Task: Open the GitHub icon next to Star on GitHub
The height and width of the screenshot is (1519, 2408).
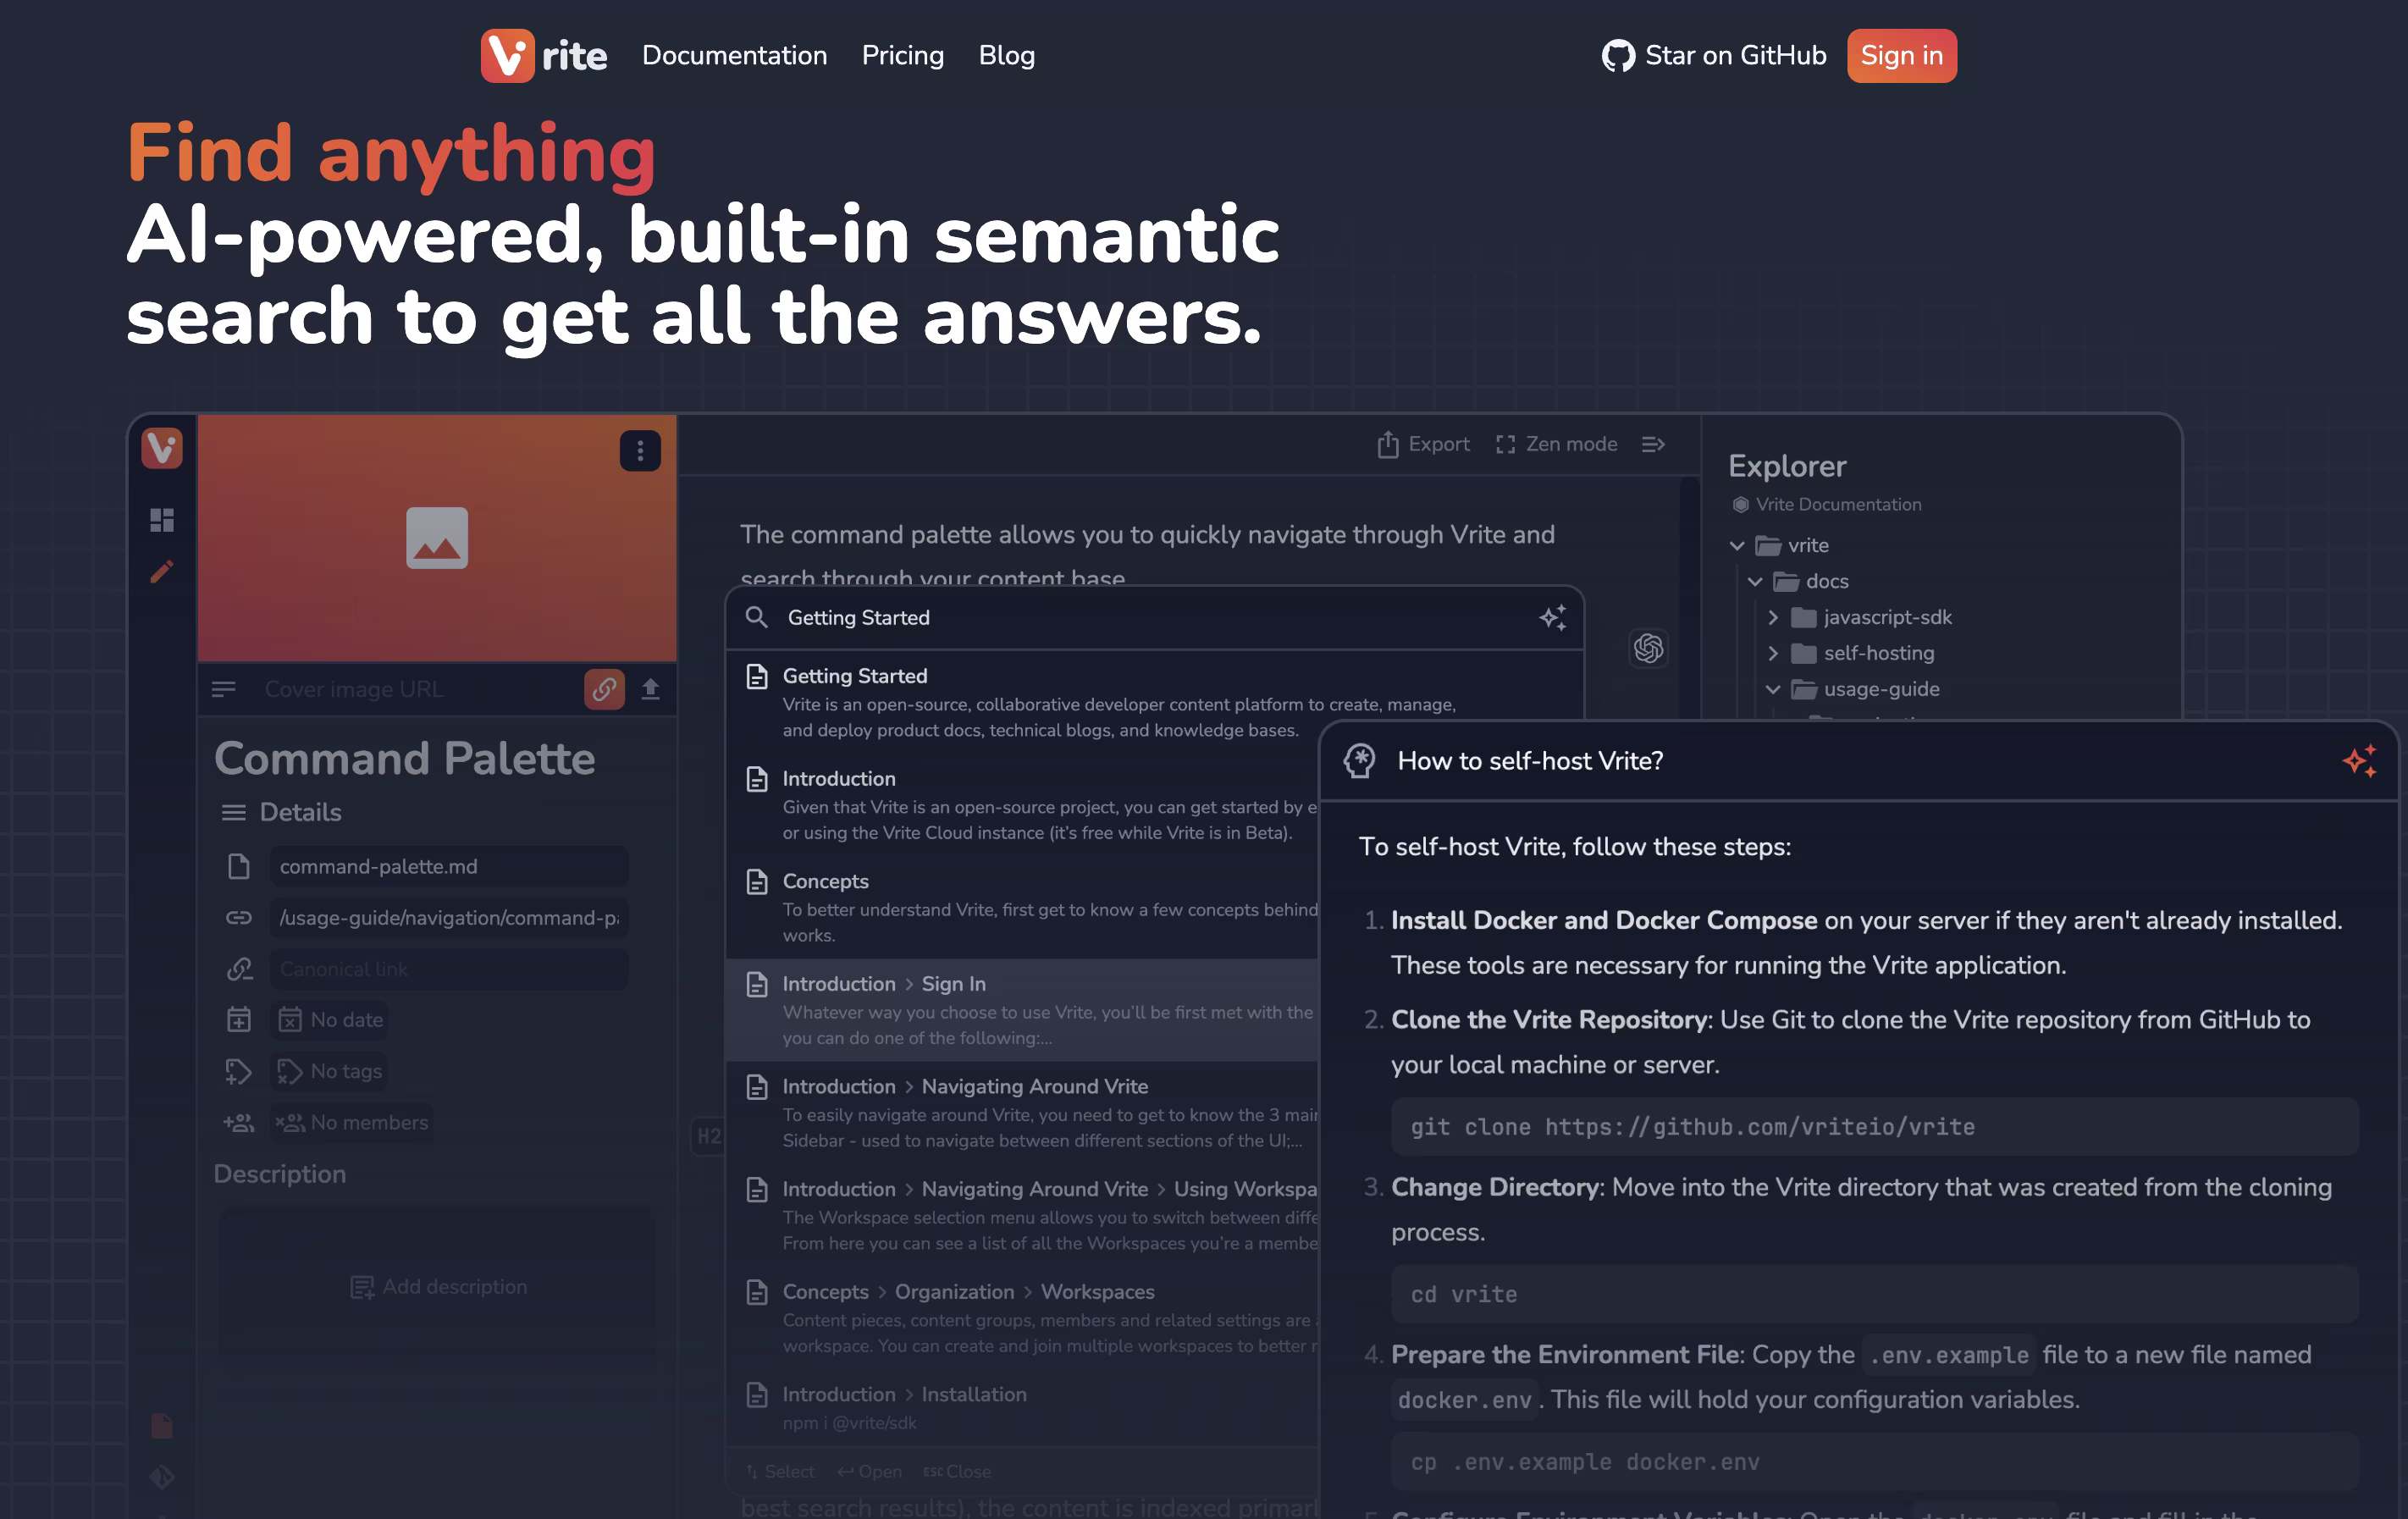Action: 1617,55
